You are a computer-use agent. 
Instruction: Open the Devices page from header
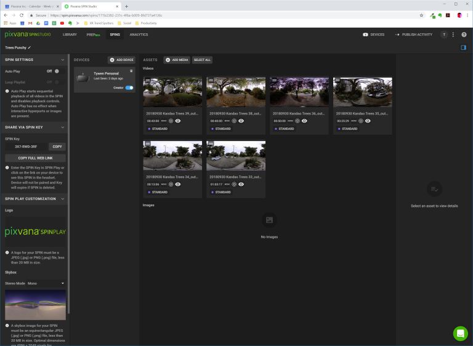[x=373, y=34]
